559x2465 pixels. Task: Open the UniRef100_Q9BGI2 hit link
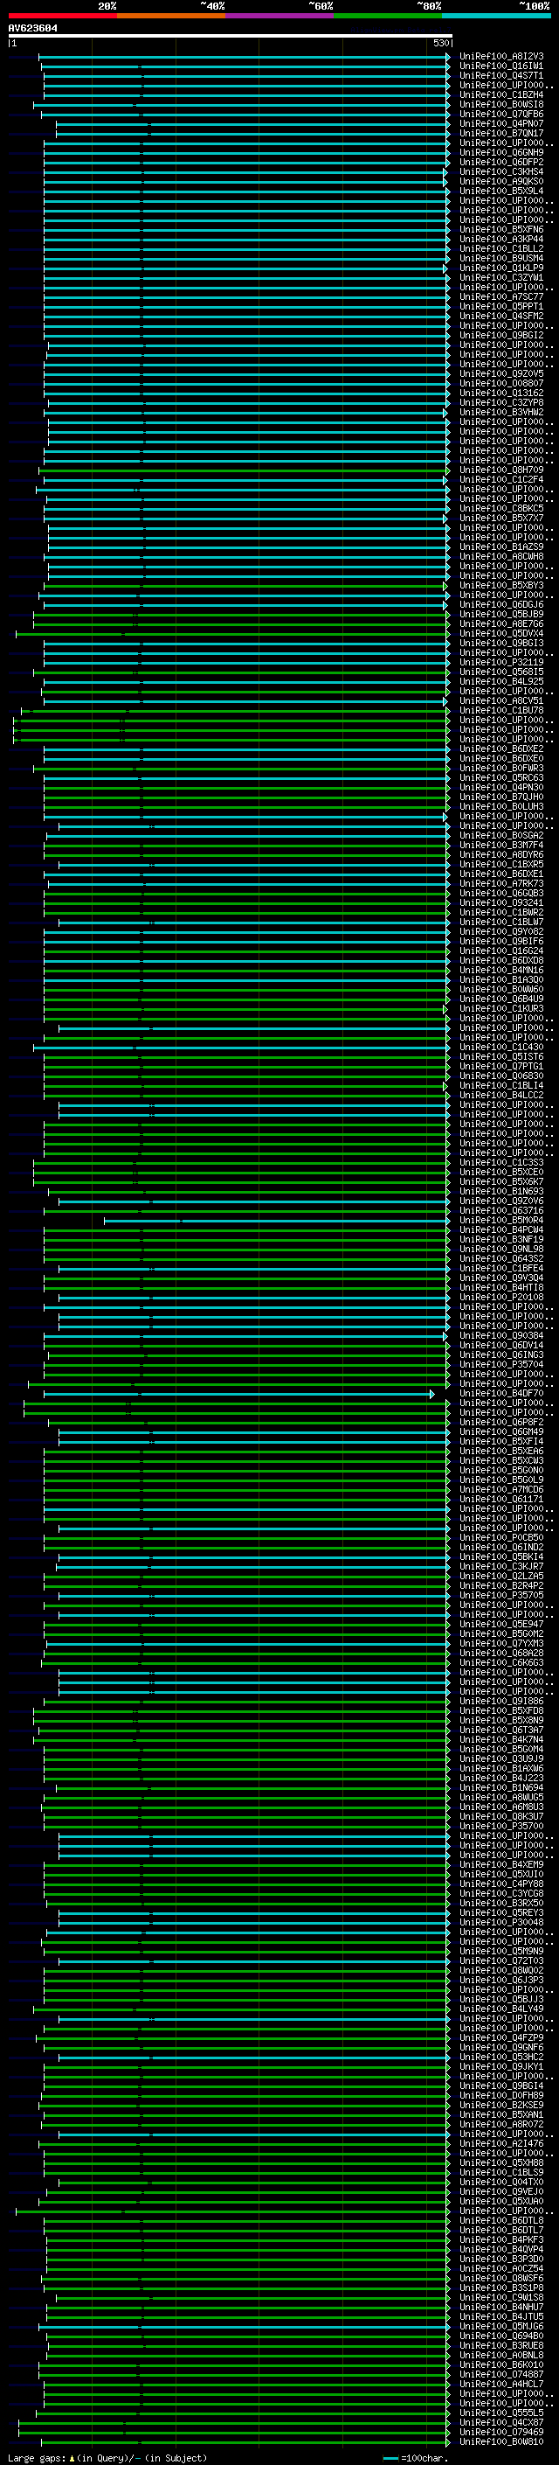click(501, 335)
